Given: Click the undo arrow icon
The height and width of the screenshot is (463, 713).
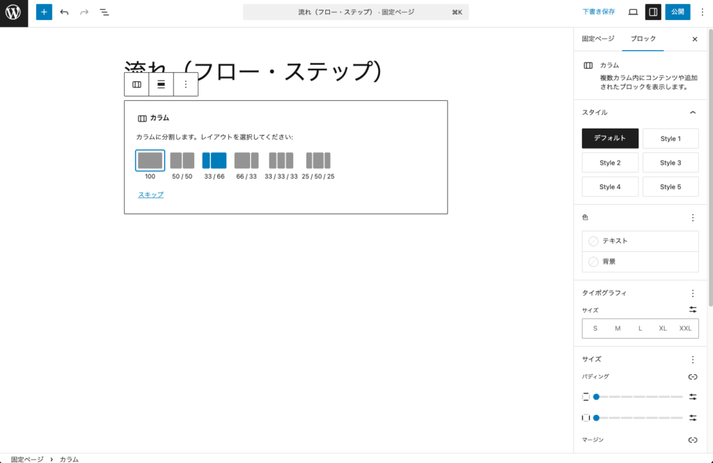Looking at the screenshot, I should 63,12.
